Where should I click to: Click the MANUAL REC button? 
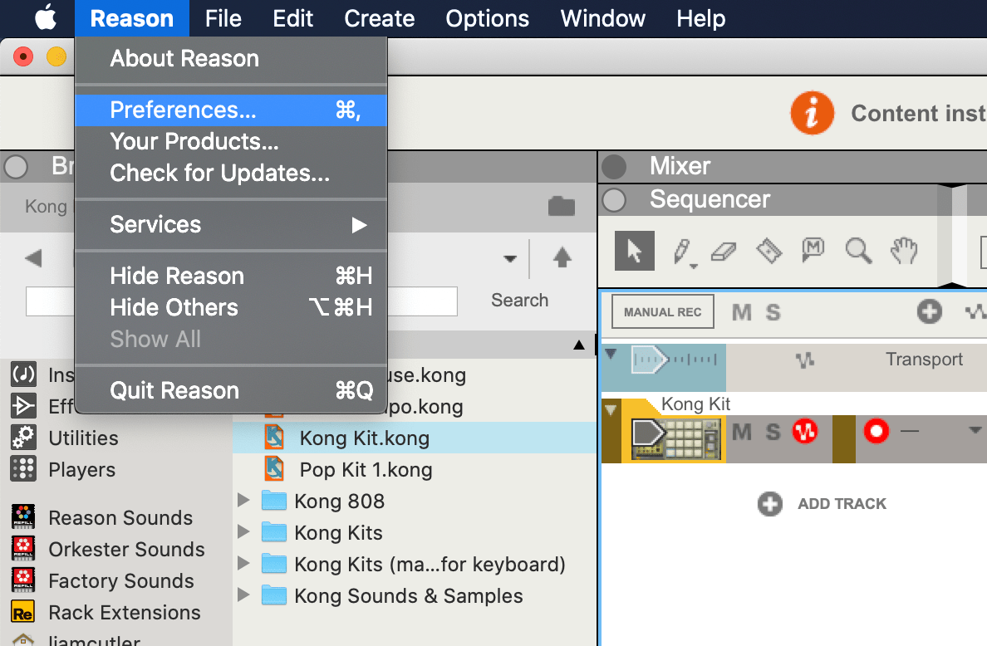pos(663,311)
